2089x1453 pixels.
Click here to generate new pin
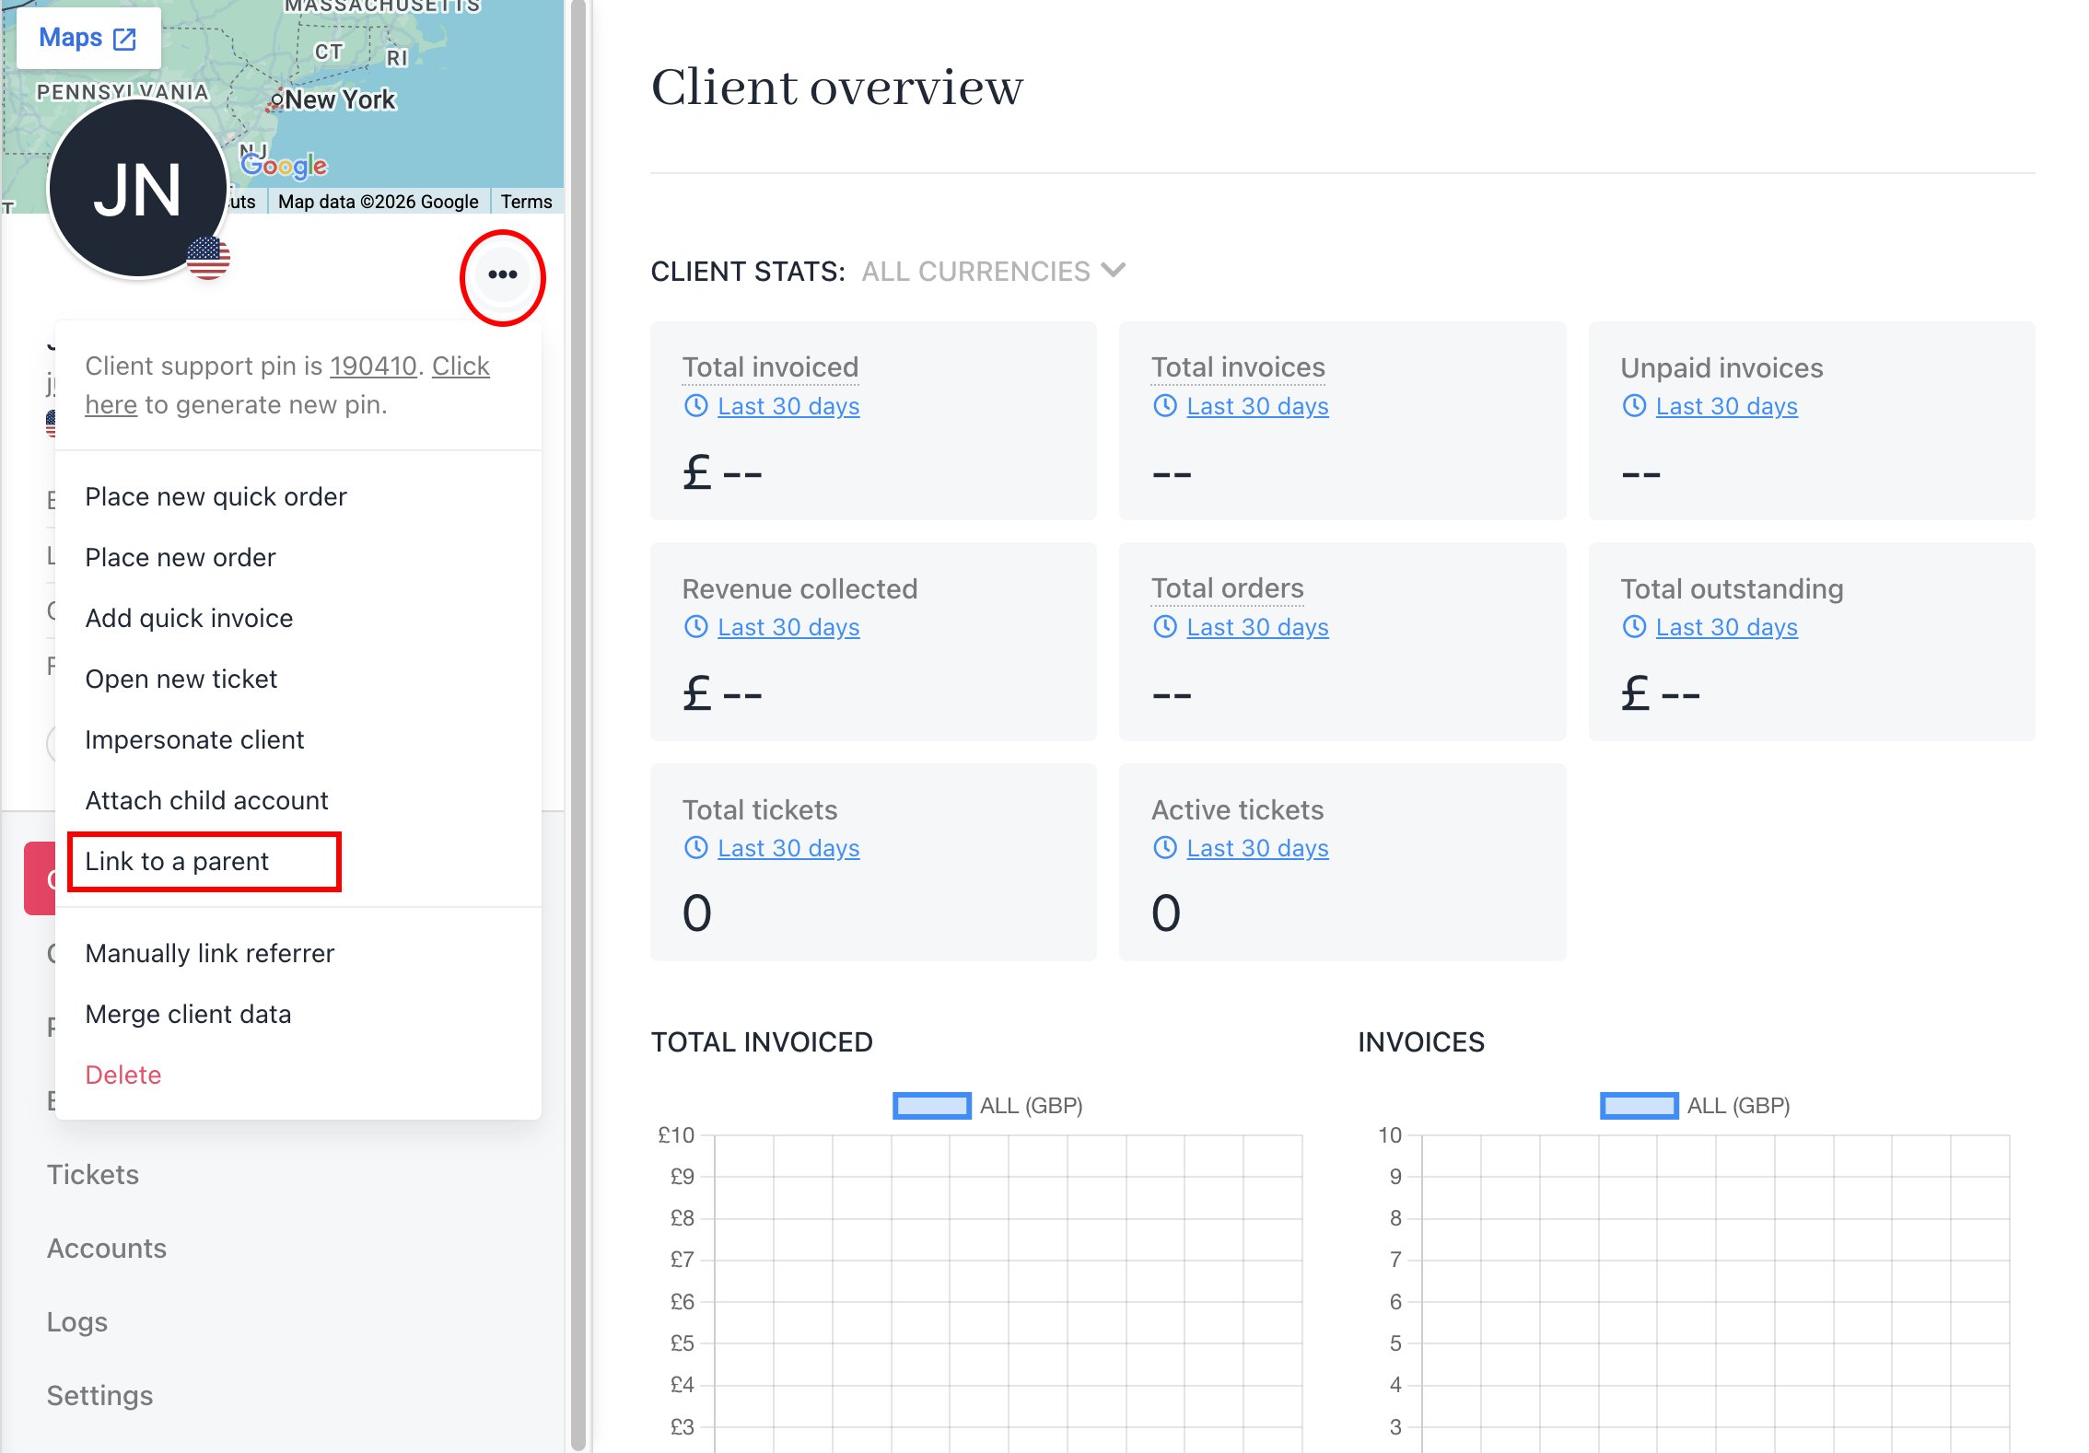[286, 385]
